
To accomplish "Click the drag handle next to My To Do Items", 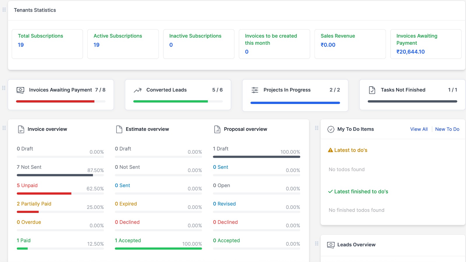I will pyautogui.click(x=317, y=128).
